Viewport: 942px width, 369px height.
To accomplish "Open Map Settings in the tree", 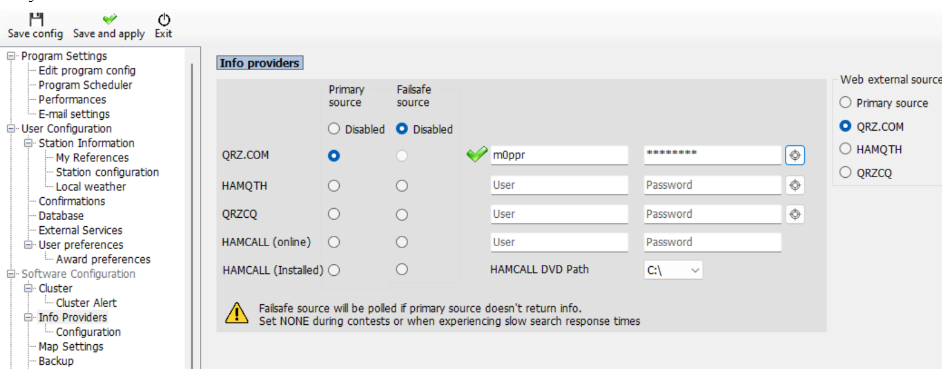I will coord(71,347).
